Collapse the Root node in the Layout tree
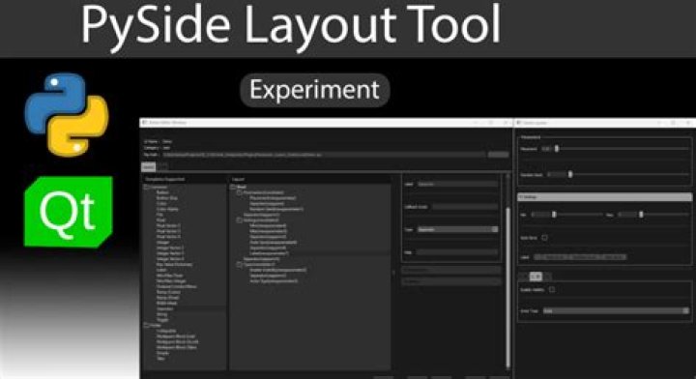This screenshot has height=379, width=696. [233, 188]
